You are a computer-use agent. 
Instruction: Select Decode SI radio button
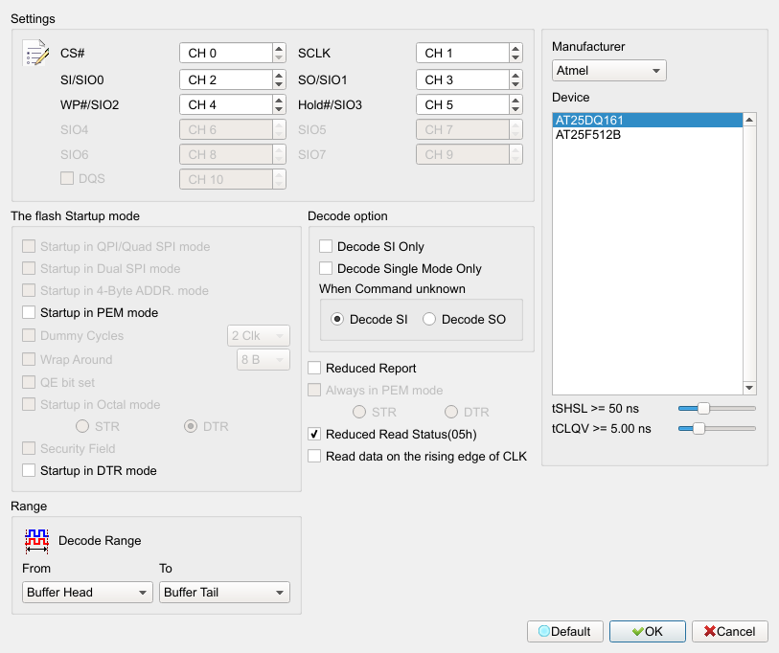click(337, 319)
